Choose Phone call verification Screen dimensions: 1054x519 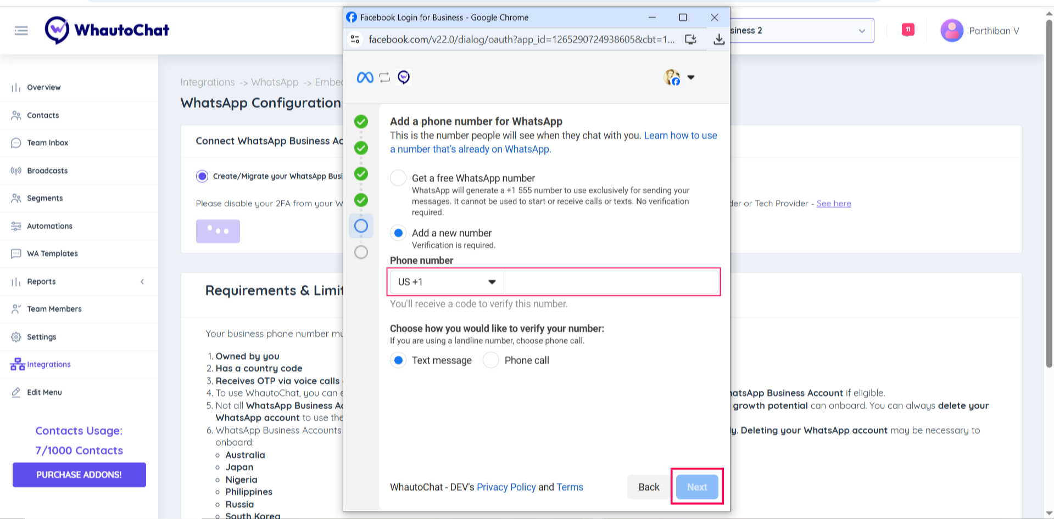coord(491,360)
